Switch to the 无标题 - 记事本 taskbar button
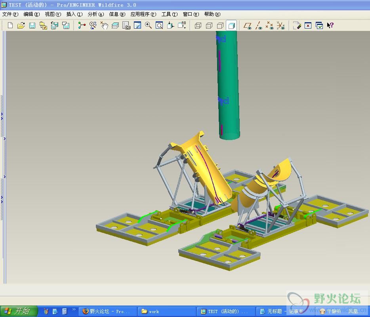 285,311
